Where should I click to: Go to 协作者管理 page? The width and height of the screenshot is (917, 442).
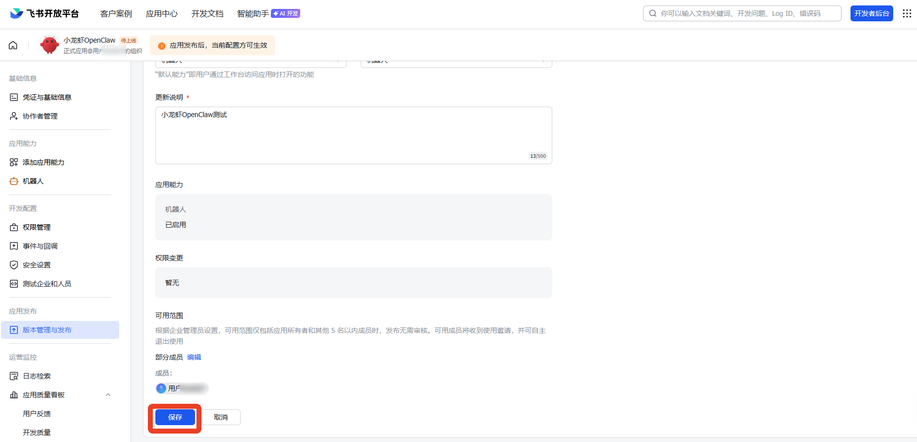pos(40,116)
